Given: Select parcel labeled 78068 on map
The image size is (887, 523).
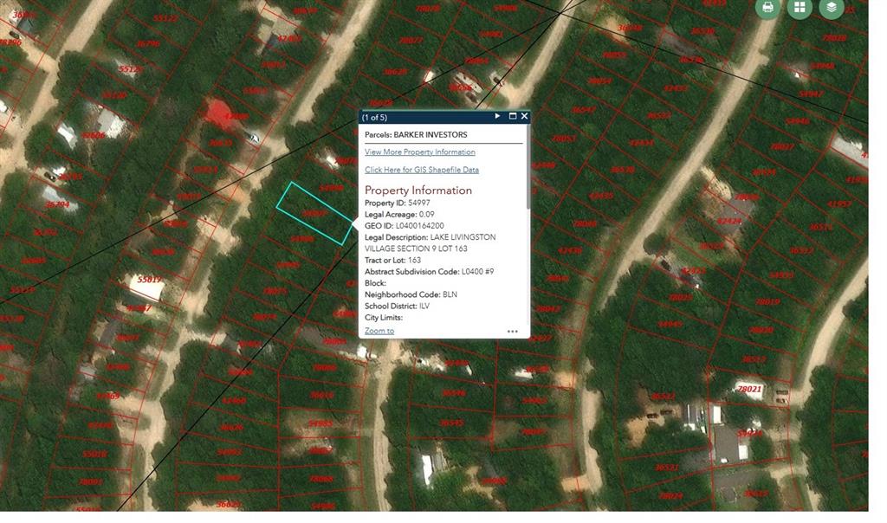Looking at the screenshot, I should (x=321, y=479).
